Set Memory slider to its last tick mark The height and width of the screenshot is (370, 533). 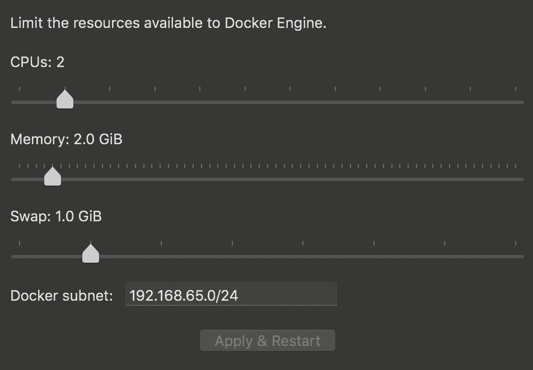(x=515, y=179)
